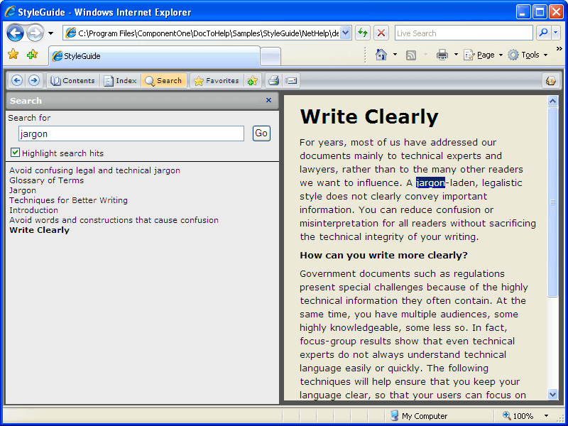Click the 100% zoom level button
This screenshot has width=568, height=426.
(518, 416)
